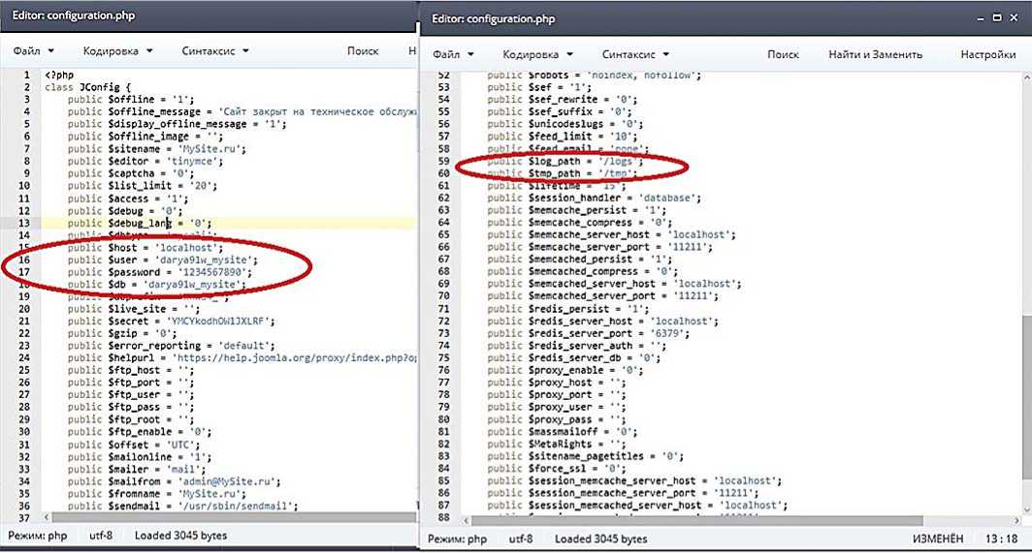Click line with $sitename_pagetitles '0'
1032x553 pixels.
[x=585, y=456]
